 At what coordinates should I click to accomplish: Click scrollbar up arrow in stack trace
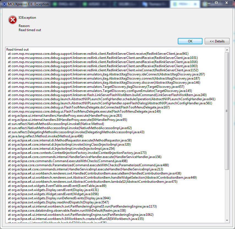coord(227,50)
